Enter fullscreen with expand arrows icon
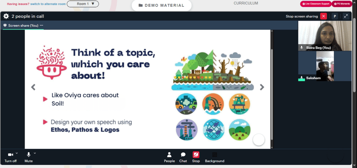This screenshot has width=357, height=168. coord(346,16)
